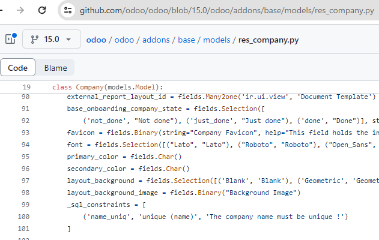Click the 'primary_color' field name
This screenshot has width=379, height=240.
pyautogui.click(x=92, y=157)
